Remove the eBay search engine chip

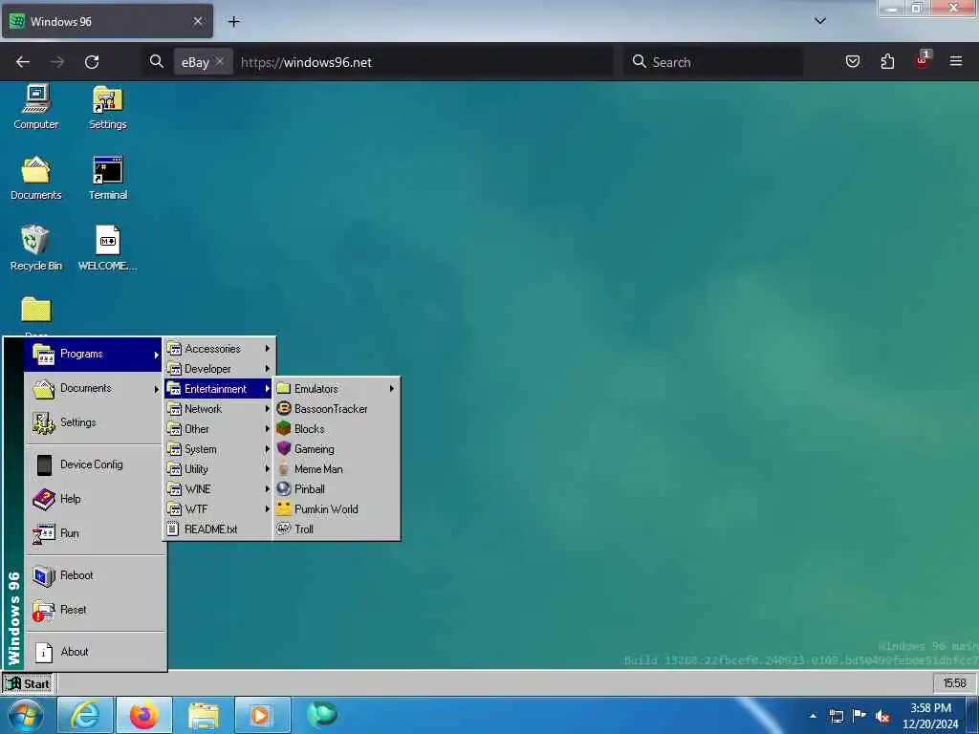220,62
